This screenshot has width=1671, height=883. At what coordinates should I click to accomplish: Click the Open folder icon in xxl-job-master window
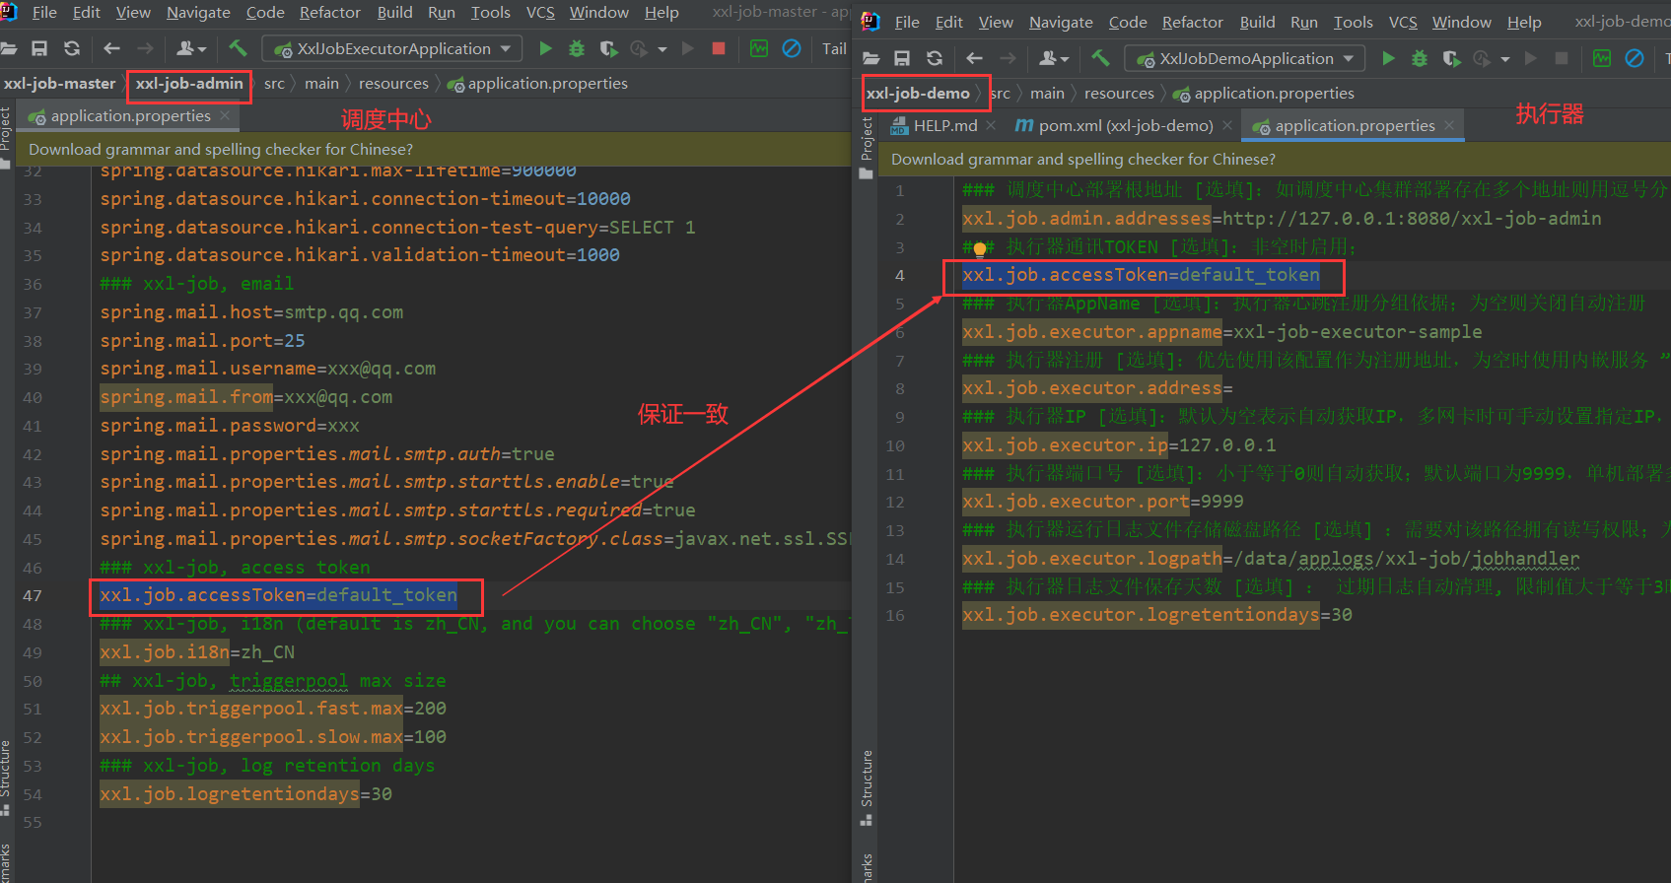click(x=8, y=48)
